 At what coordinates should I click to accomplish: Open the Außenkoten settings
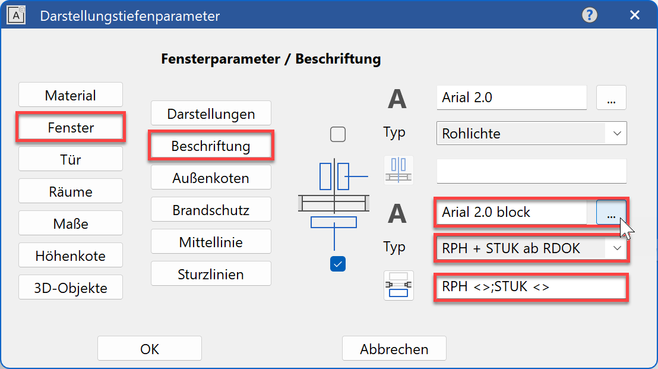[211, 177]
